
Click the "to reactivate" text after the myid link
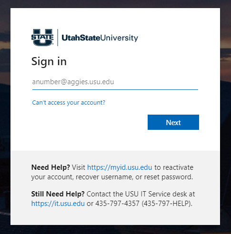(174, 167)
